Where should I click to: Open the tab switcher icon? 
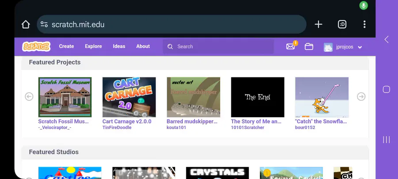coord(342,24)
